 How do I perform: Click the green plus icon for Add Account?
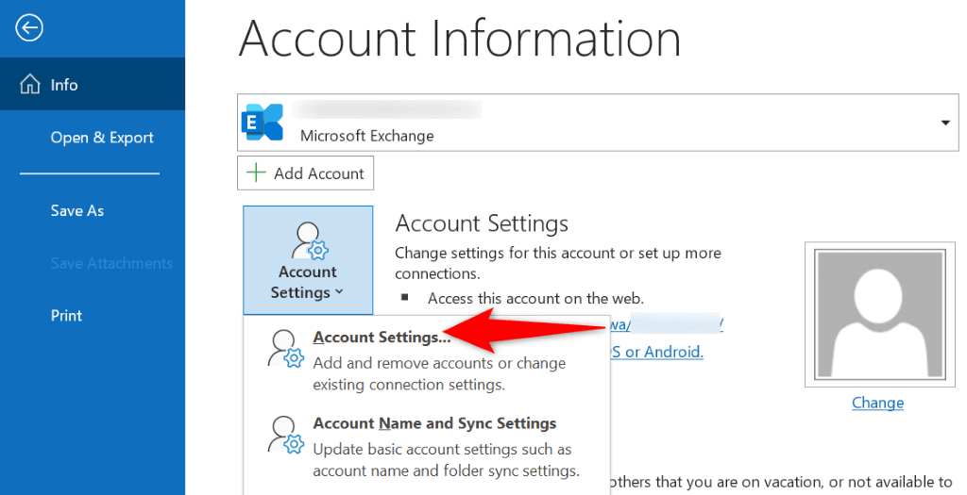pos(255,173)
